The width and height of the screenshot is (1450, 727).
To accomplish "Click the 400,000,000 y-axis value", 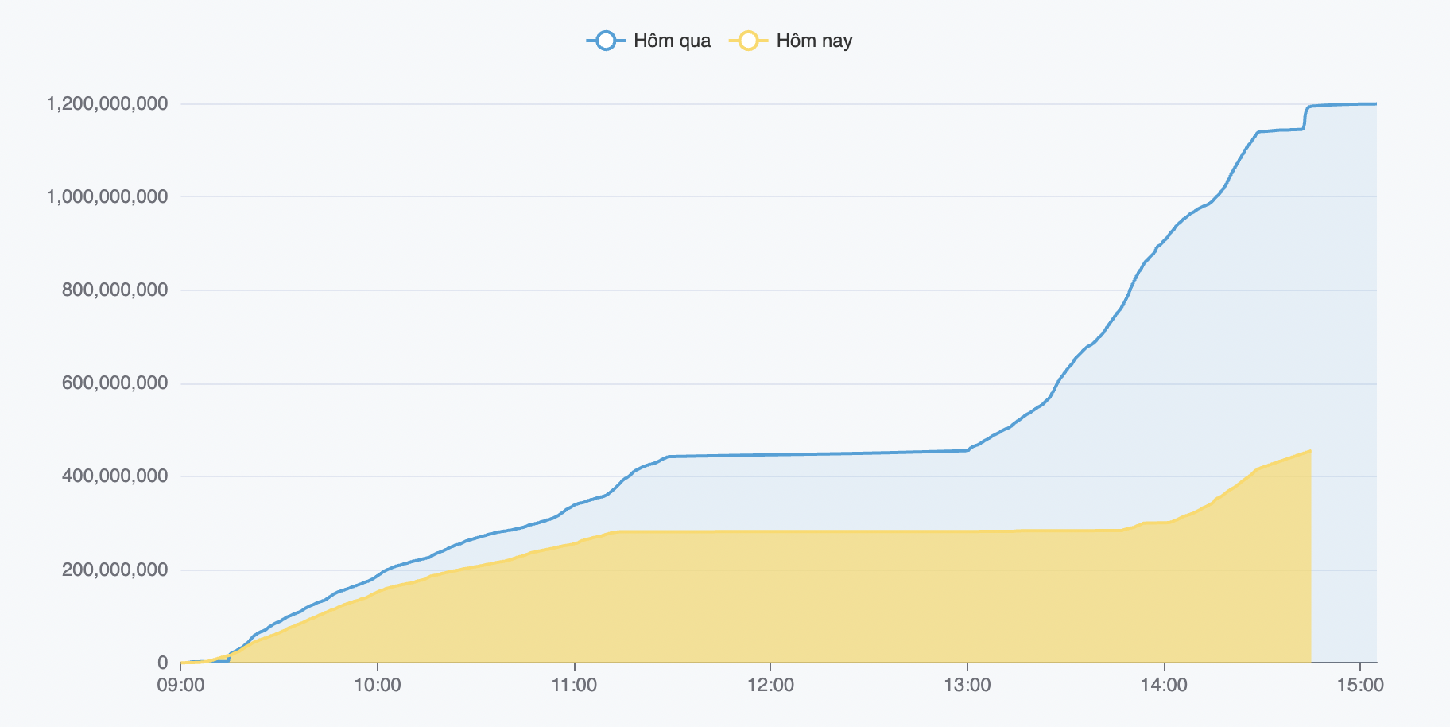I will [x=114, y=476].
